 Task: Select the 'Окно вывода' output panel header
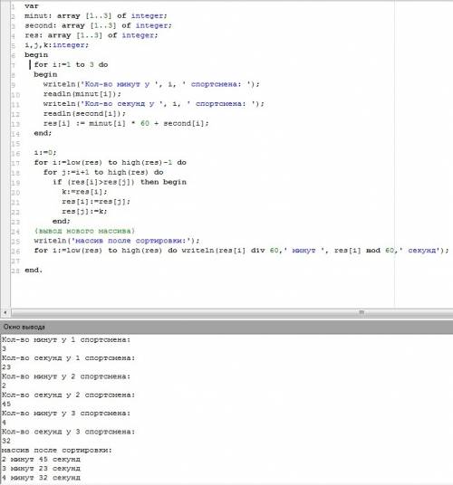tap(24, 327)
